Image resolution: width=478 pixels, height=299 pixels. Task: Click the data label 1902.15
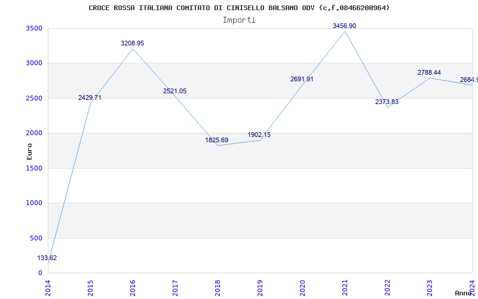(x=259, y=135)
